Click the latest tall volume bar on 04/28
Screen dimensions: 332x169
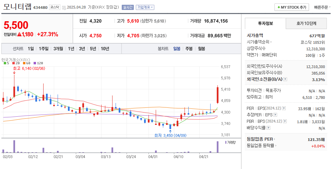tap(217, 147)
